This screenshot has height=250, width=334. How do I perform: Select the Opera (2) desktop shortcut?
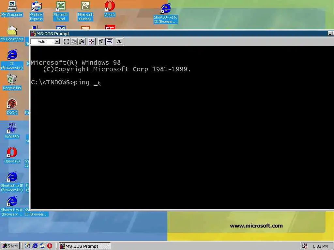click(x=12, y=155)
